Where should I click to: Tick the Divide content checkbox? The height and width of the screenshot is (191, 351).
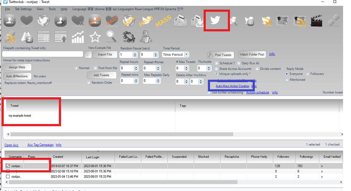click(257, 69)
